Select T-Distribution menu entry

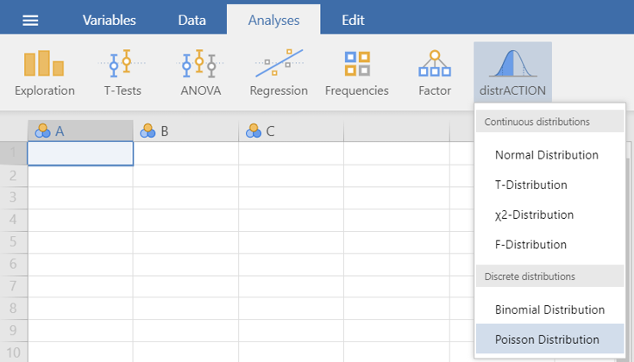[530, 184]
